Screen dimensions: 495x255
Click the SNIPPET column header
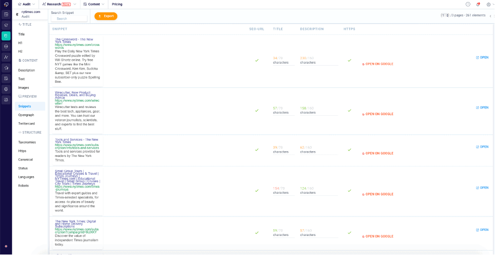coord(60,29)
